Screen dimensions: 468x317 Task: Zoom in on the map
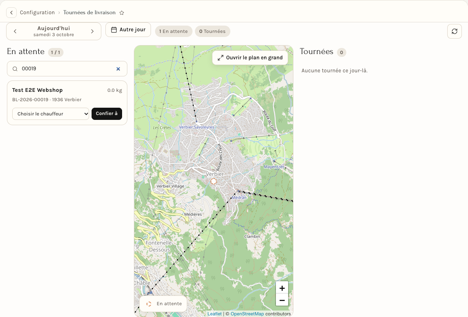tap(282, 288)
